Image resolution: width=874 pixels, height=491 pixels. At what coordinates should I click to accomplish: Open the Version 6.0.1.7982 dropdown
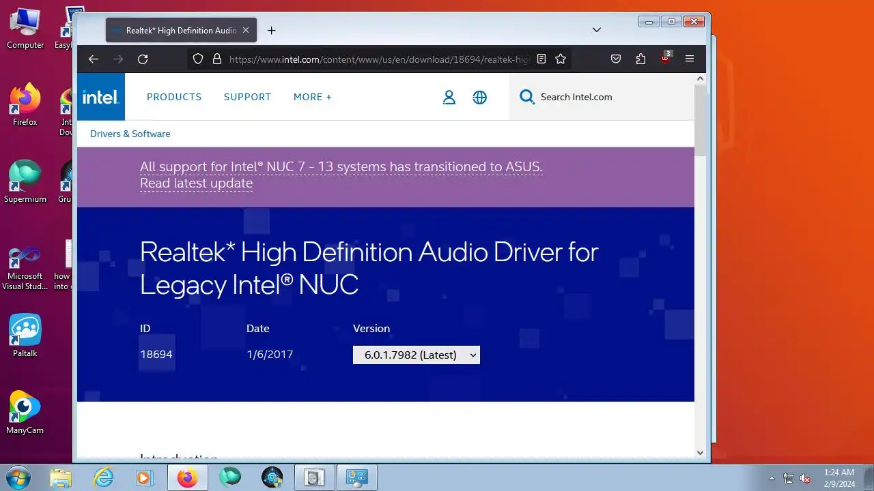tap(417, 355)
